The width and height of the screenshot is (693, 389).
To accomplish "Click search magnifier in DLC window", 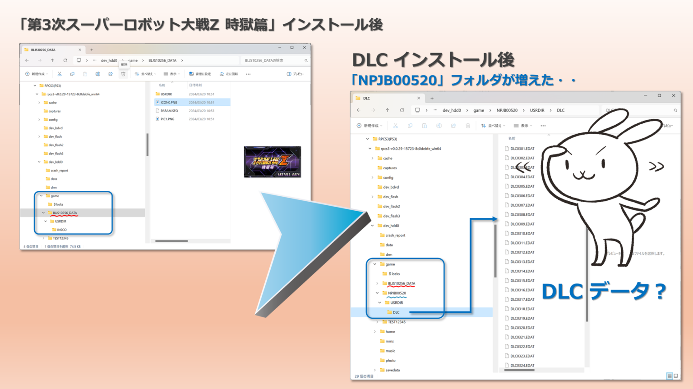I will point(675,110).
